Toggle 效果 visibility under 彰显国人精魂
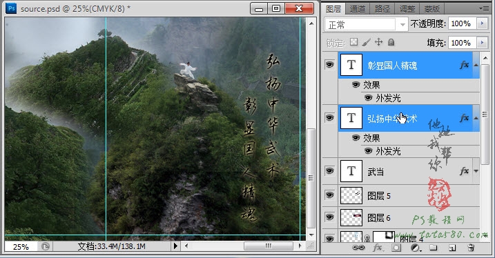 click(x=356, y=85)
